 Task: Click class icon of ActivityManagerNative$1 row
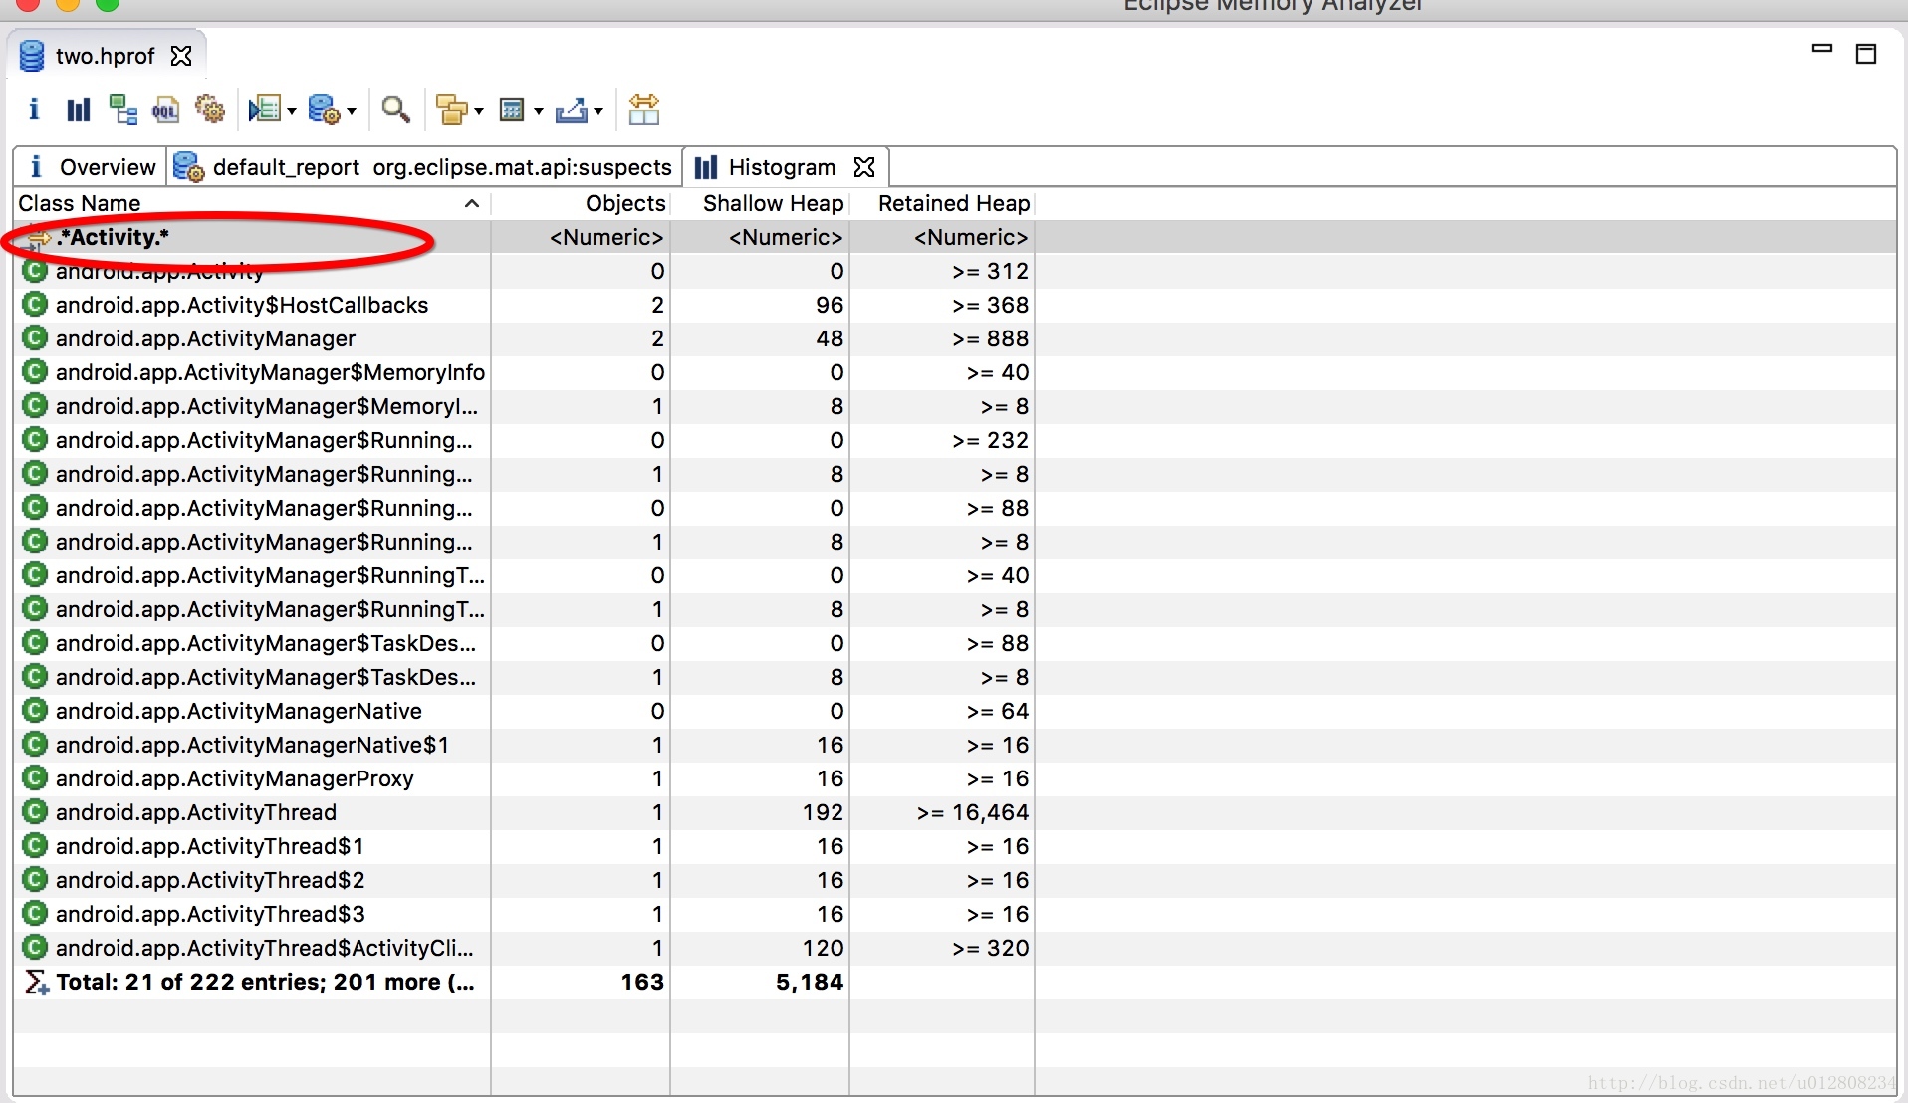tap(35, 745)
